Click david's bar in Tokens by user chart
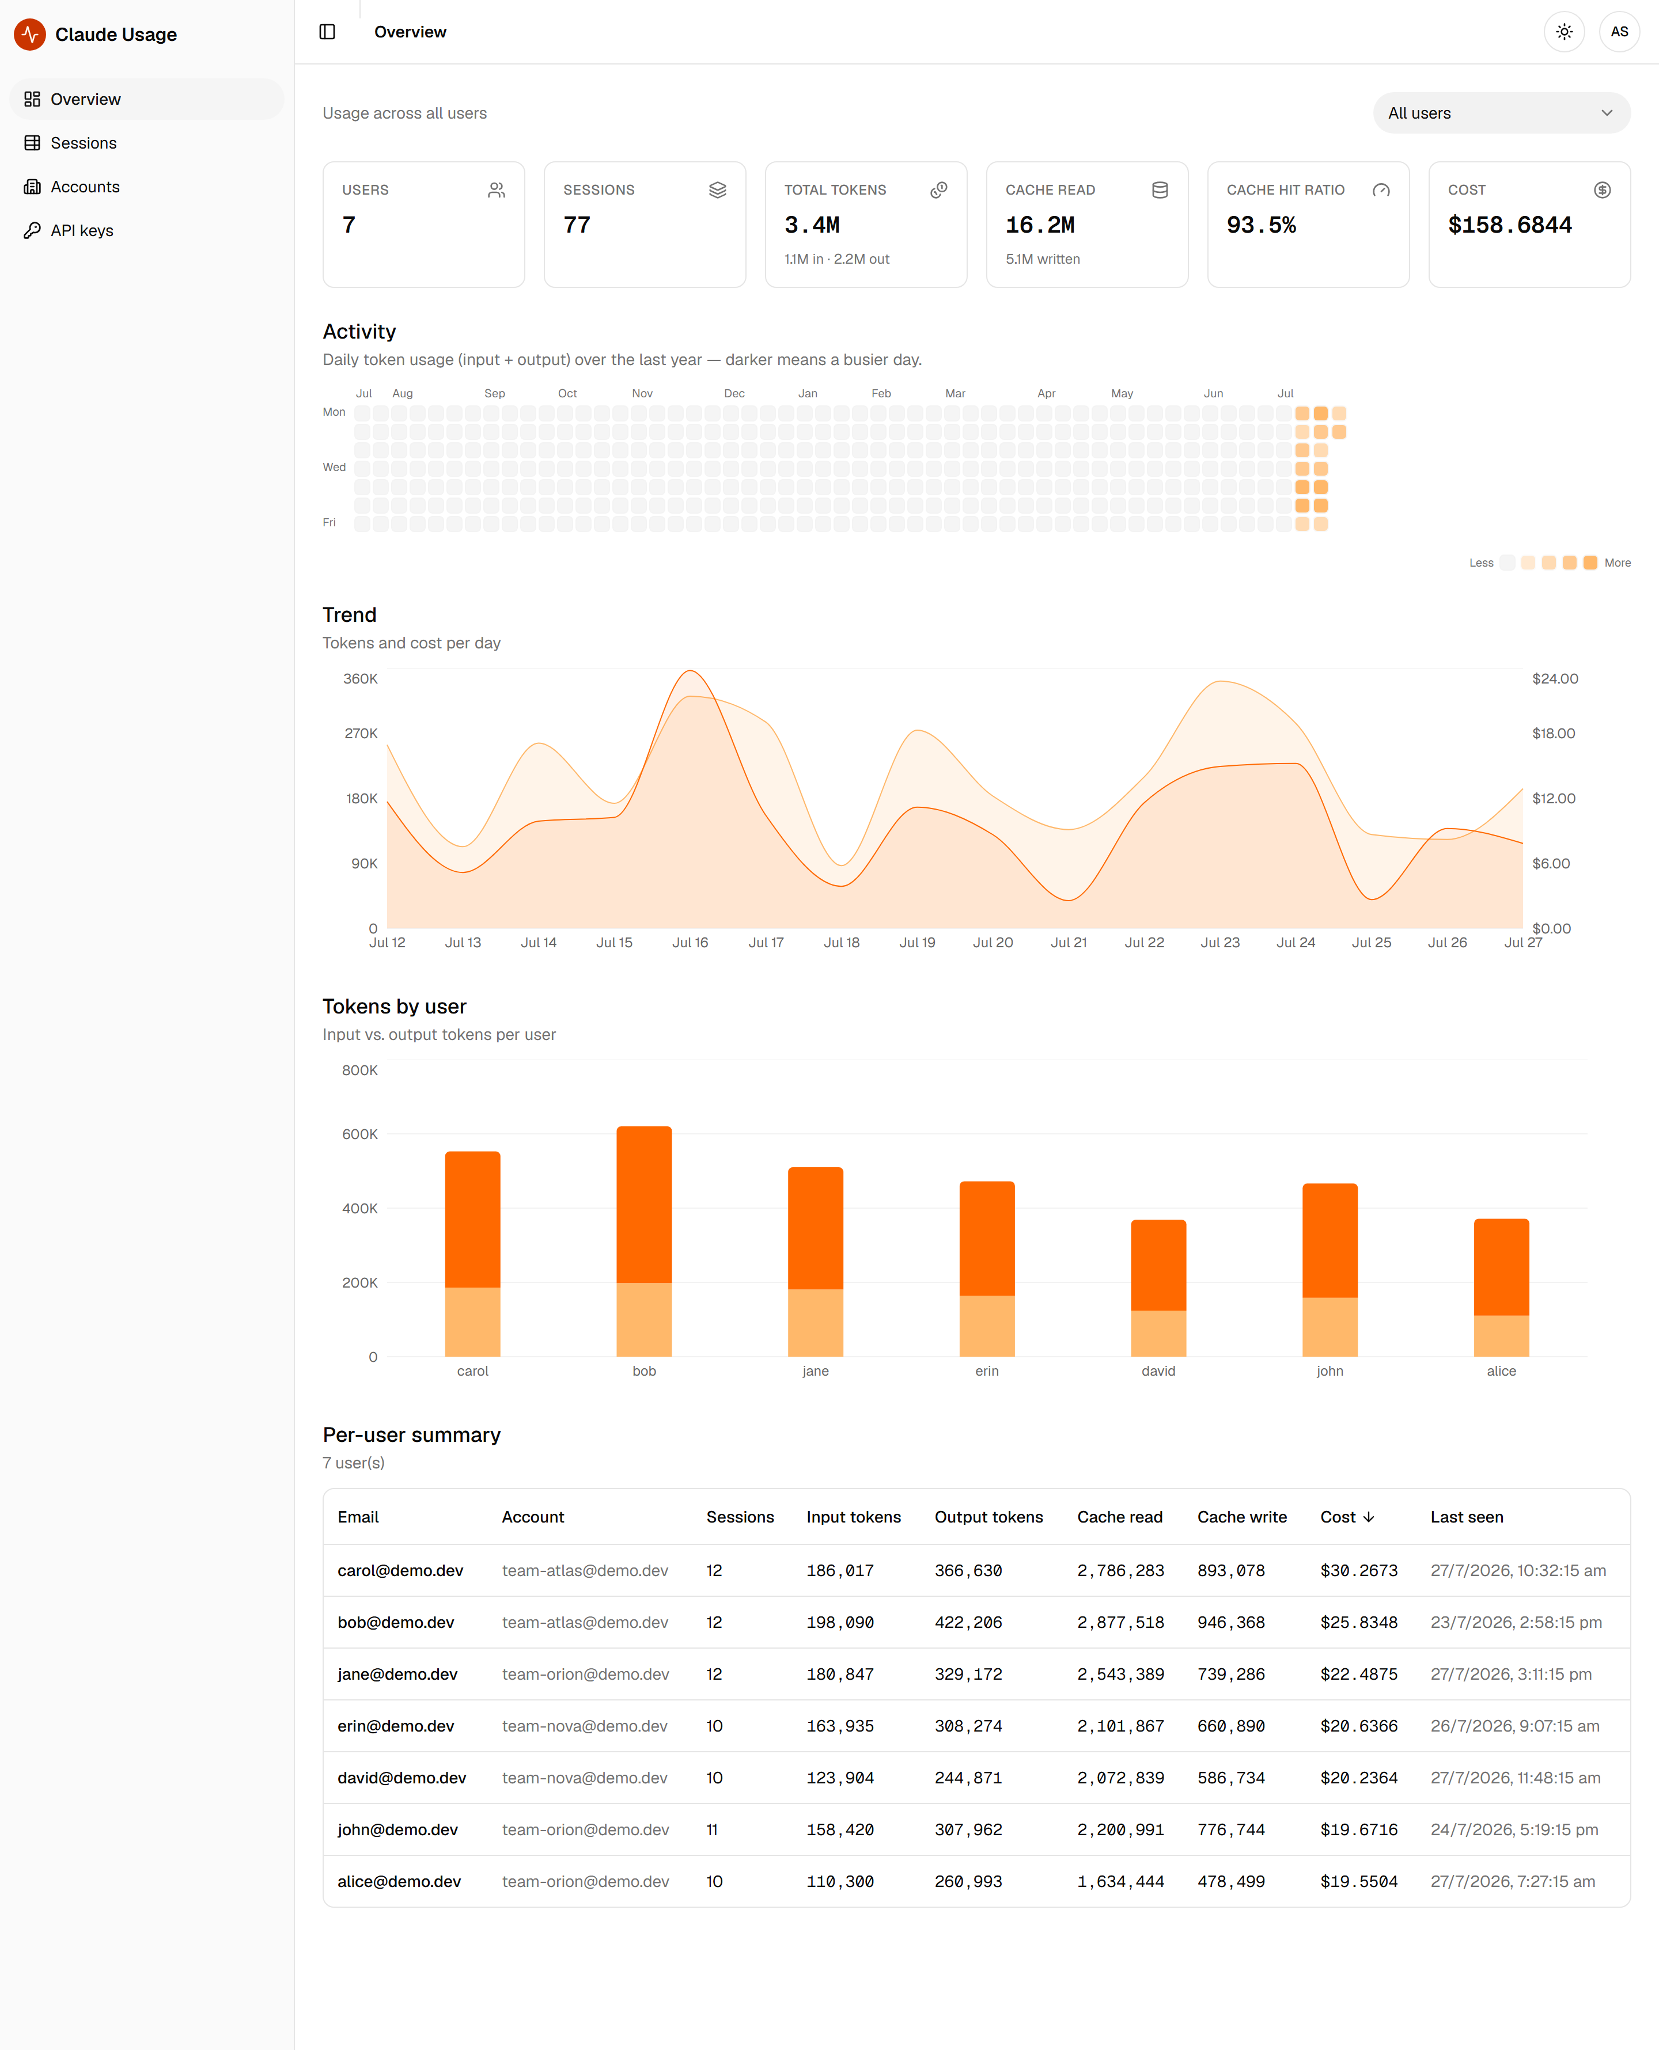This screenshot has height=2050, width=1659. pos(1158,1288)
